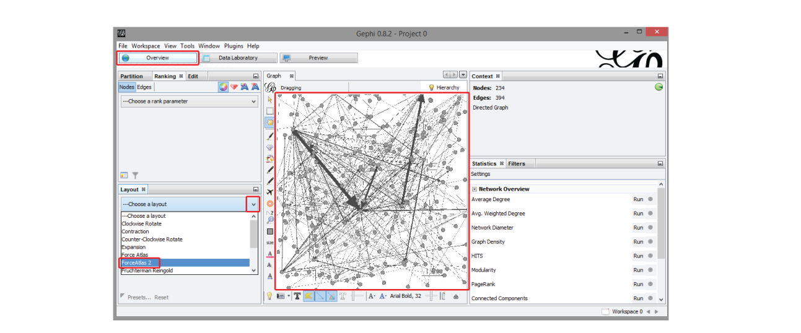801x333 pixels.
Task: Select Fruchterman Reingold layout option
Action: [185, 270]
